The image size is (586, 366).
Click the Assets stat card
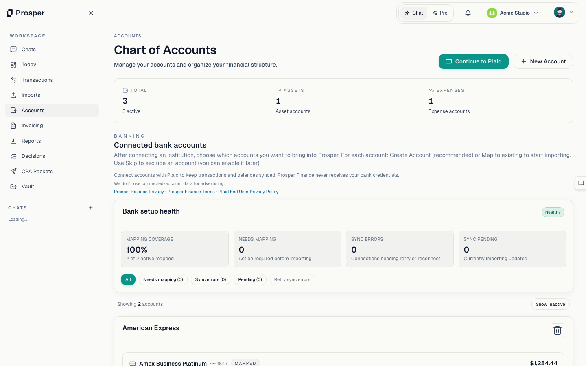[x=343, y=101]
